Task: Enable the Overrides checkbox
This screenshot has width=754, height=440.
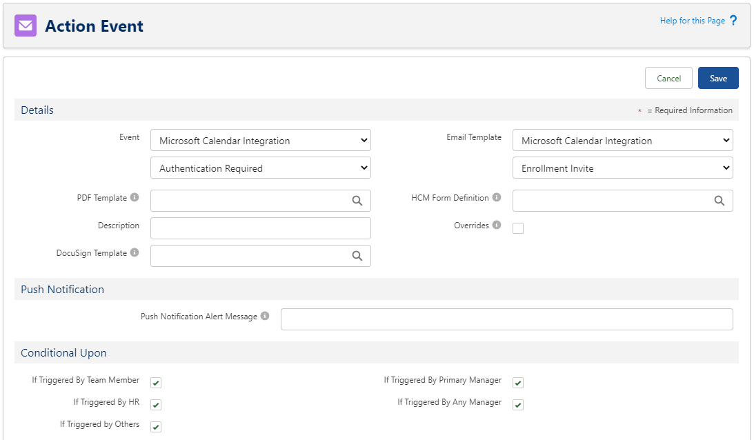Action: tap(518, 228)
